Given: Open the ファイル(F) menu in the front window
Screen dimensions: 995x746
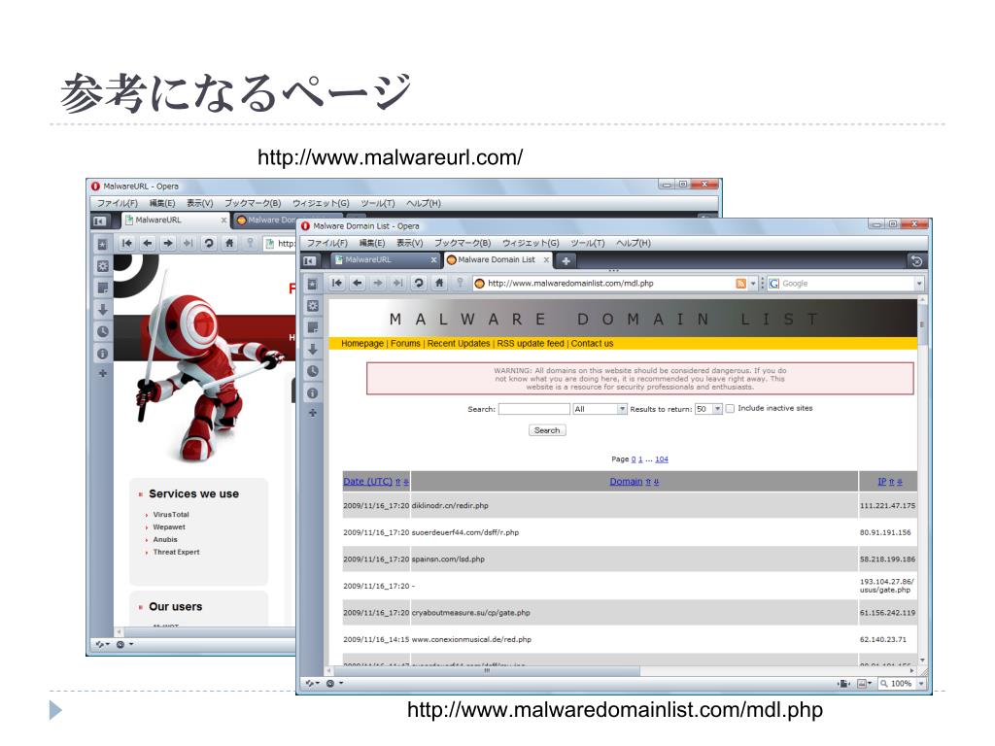Looking at the screenshot, I should coord(327,243).
